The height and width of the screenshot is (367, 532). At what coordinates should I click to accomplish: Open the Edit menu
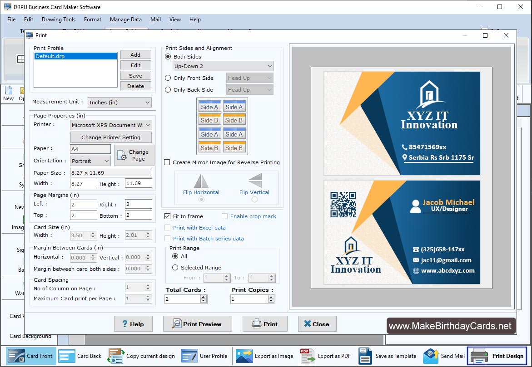[29, 20]
